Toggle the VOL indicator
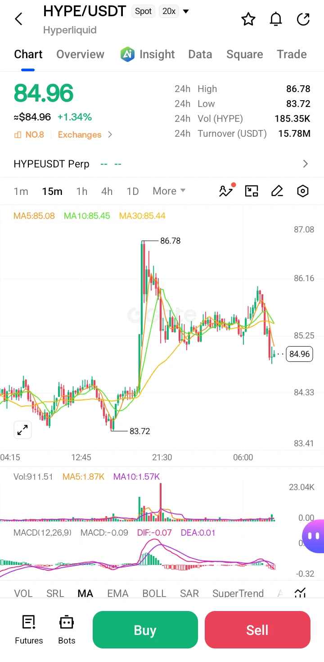The width and height of the screenshot is (324, 662). 23,593
